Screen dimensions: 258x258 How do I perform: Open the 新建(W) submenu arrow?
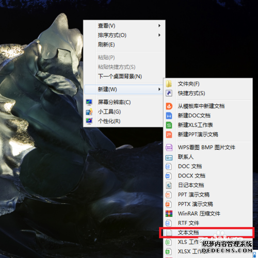point(159,89)
